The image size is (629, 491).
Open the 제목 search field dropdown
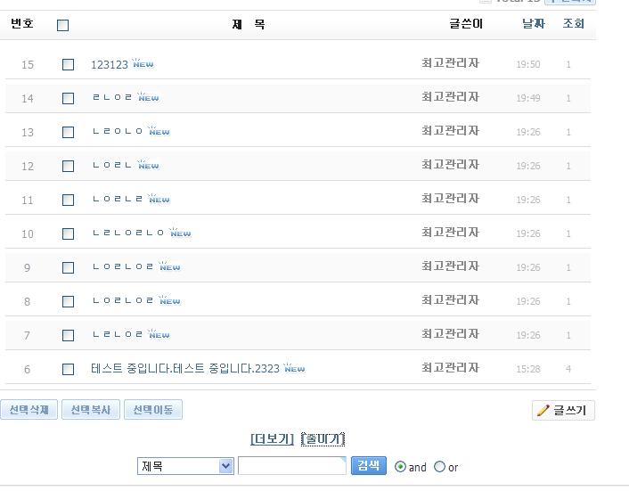tap(185, 466)
